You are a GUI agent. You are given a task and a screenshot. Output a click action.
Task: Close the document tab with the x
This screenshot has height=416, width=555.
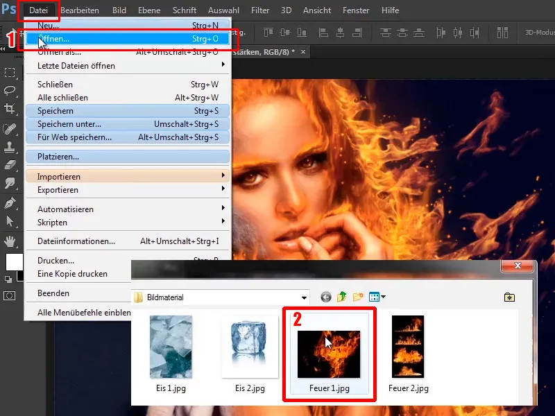pos(303,51)
